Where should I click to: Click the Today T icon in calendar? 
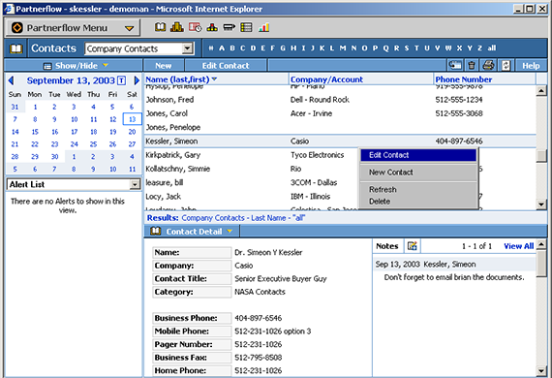coord(121,80)
